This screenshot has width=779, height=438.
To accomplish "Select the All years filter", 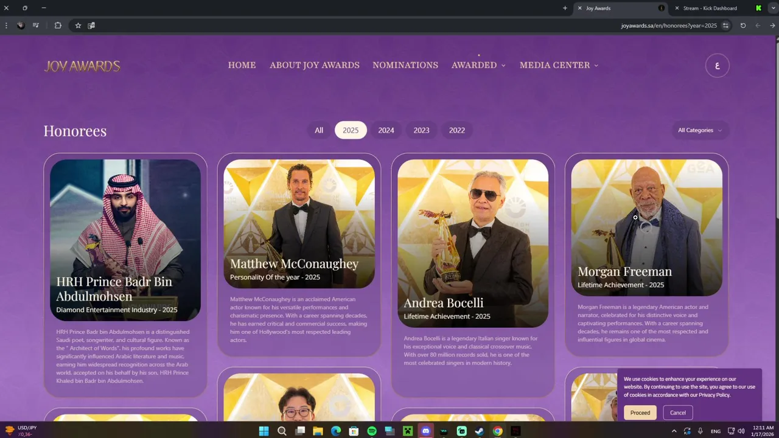I will [319, 130].
